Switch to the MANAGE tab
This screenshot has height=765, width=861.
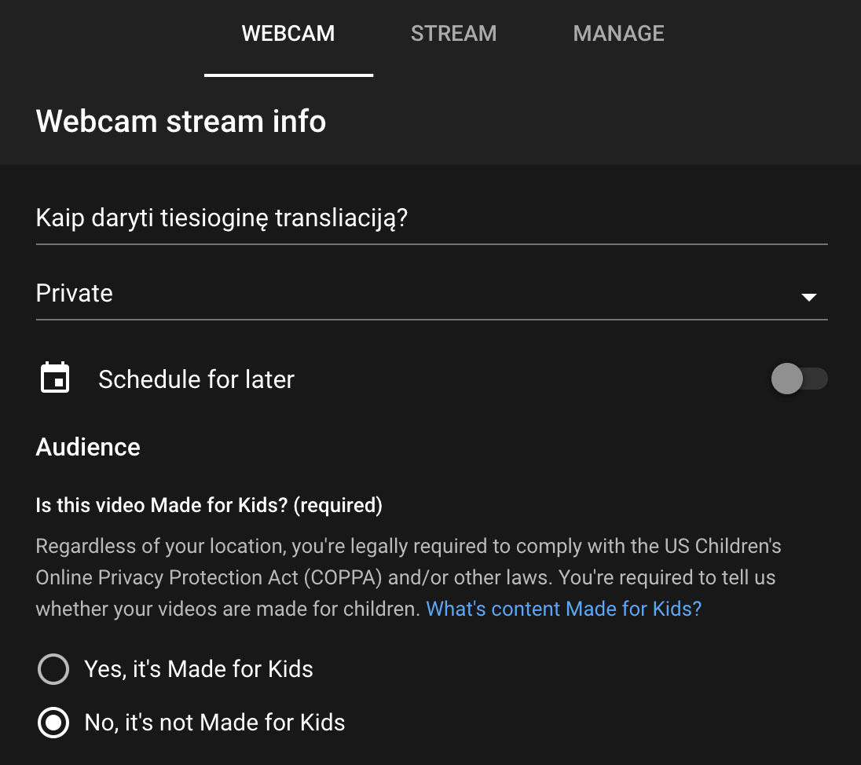click(x=618, y=34)
